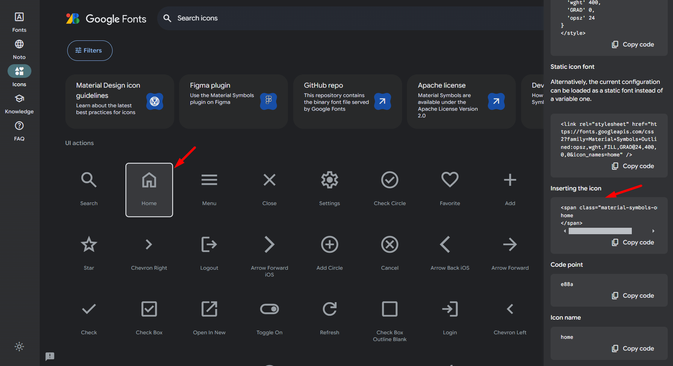Pick the Menu hamburger icon
The image size is (673, 366).
click(x=209, y=190)
